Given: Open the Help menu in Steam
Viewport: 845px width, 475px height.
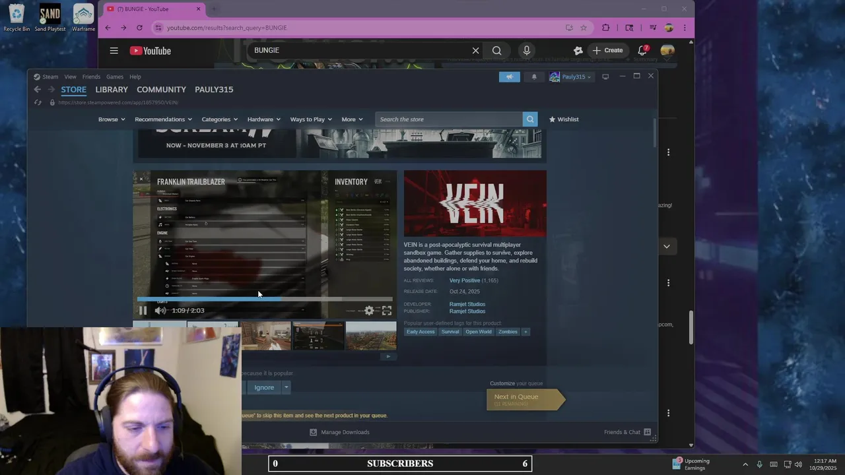Looking at the screenshot, I should click(x=135, y=77).
